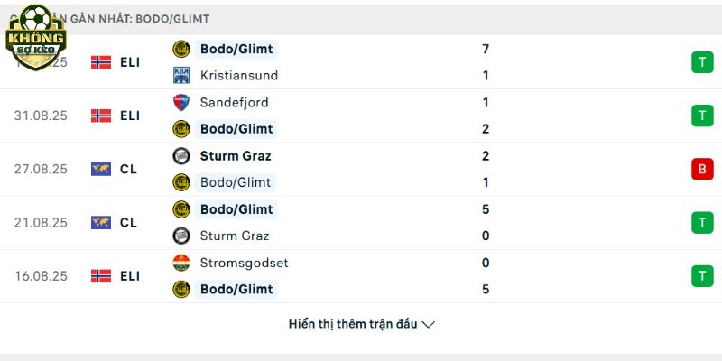The width and height of the screenshot is (722, 361).
Task: Select the Kristiansund team name
Action: (x=239, y=75)
